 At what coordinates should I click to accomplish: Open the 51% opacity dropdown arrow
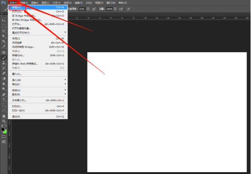(88, 9)
